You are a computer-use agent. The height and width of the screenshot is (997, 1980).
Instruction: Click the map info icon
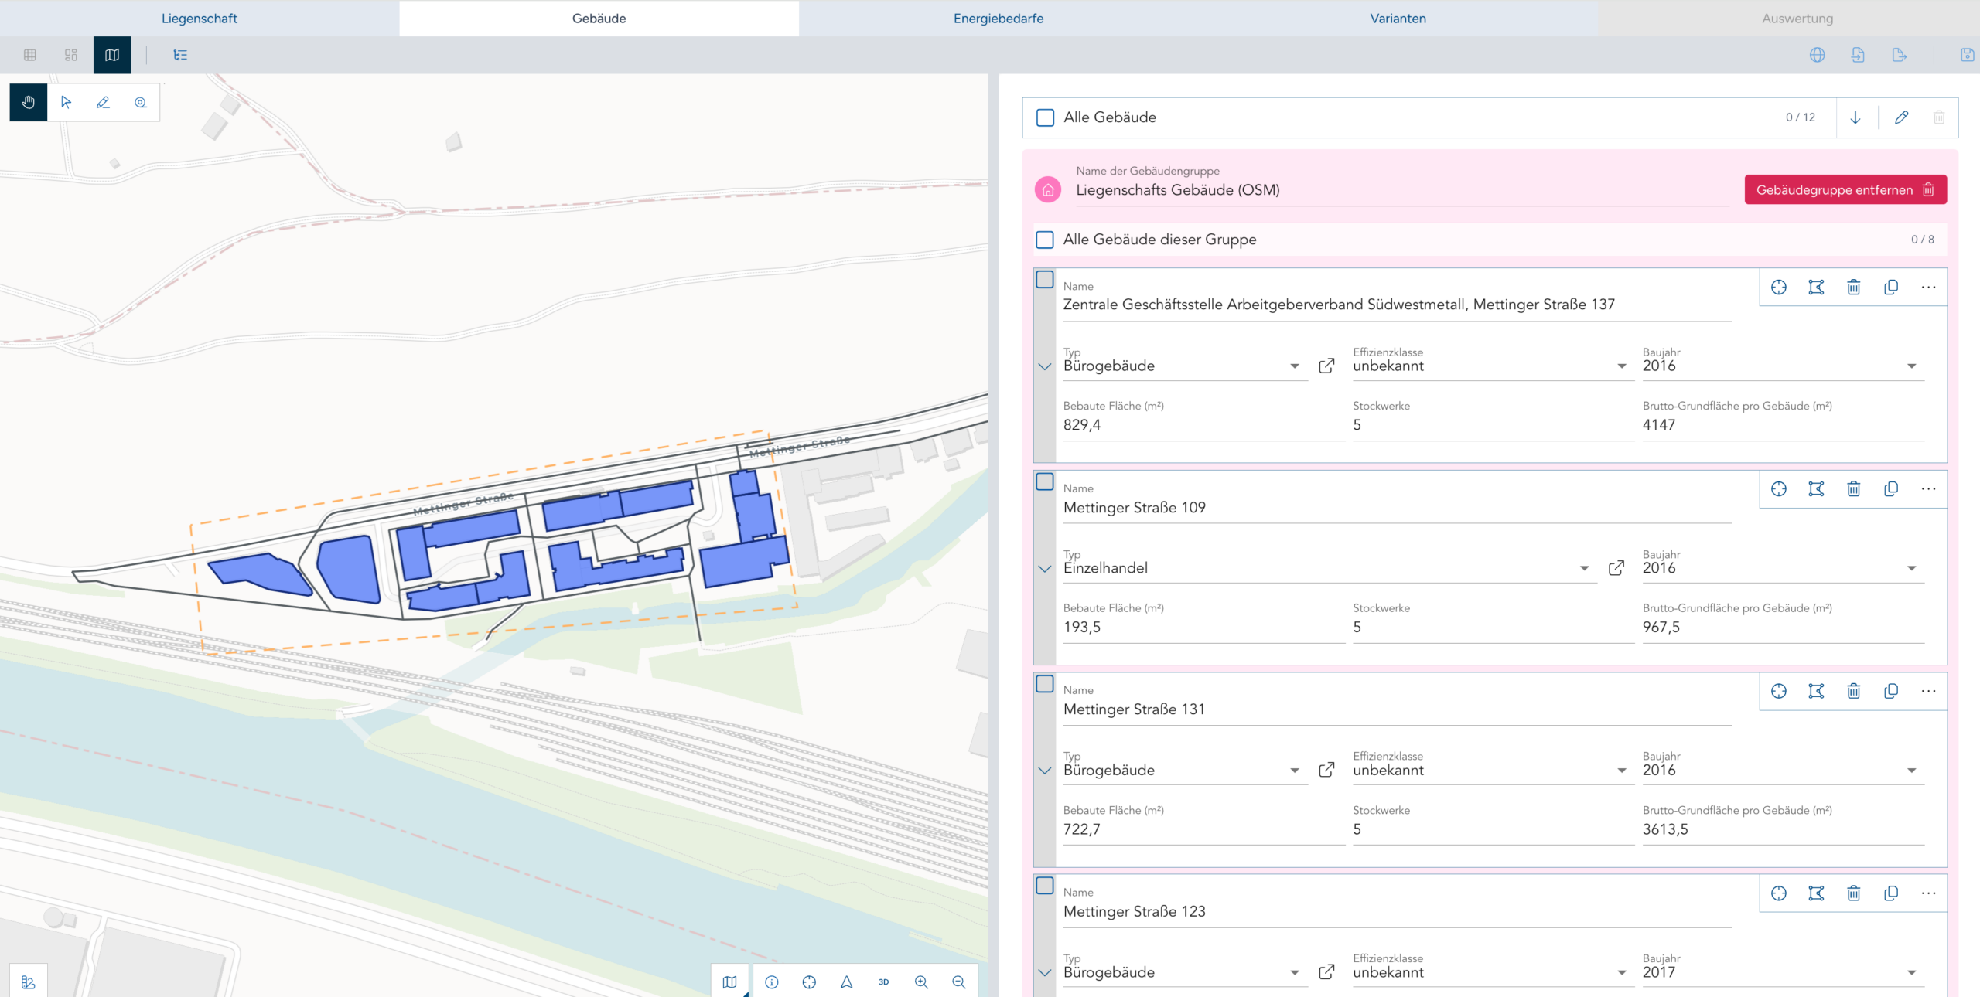click(772, 982)
